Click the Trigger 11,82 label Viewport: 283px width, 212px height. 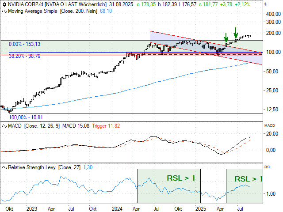point(106,126)
